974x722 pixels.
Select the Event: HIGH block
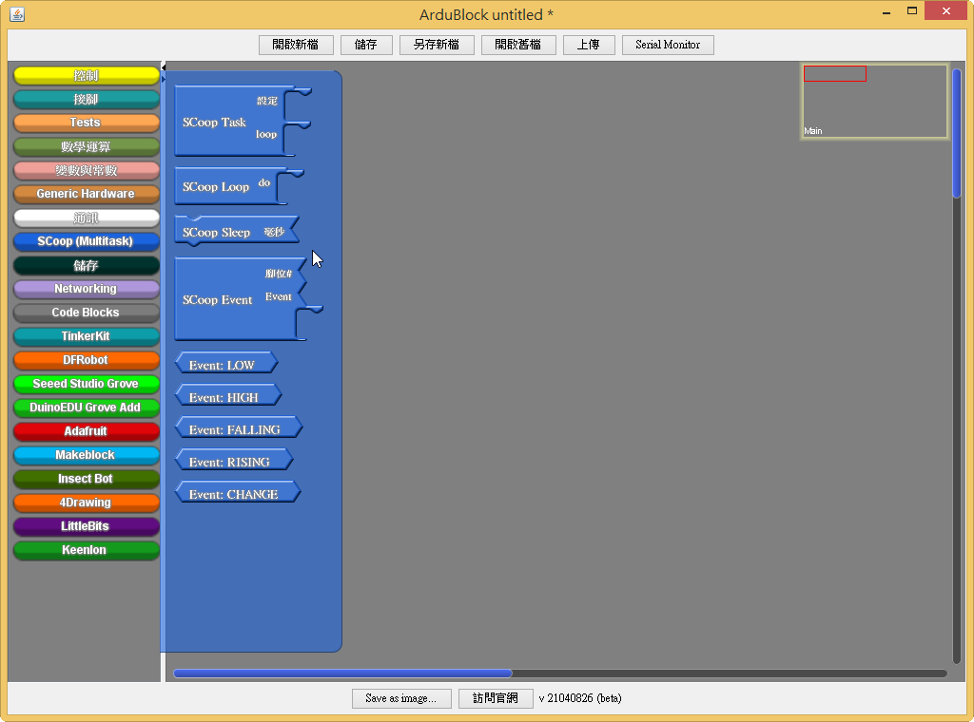(x=228, y=397)
